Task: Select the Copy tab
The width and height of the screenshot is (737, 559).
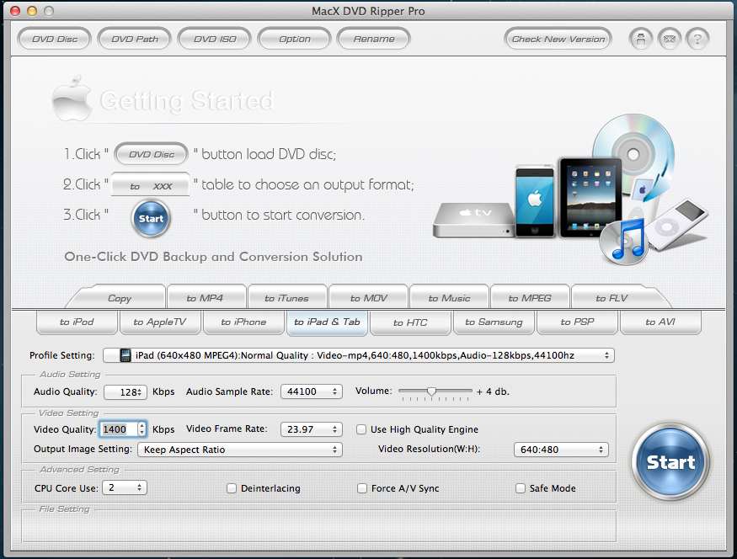Action: click(x=120, y=298)
